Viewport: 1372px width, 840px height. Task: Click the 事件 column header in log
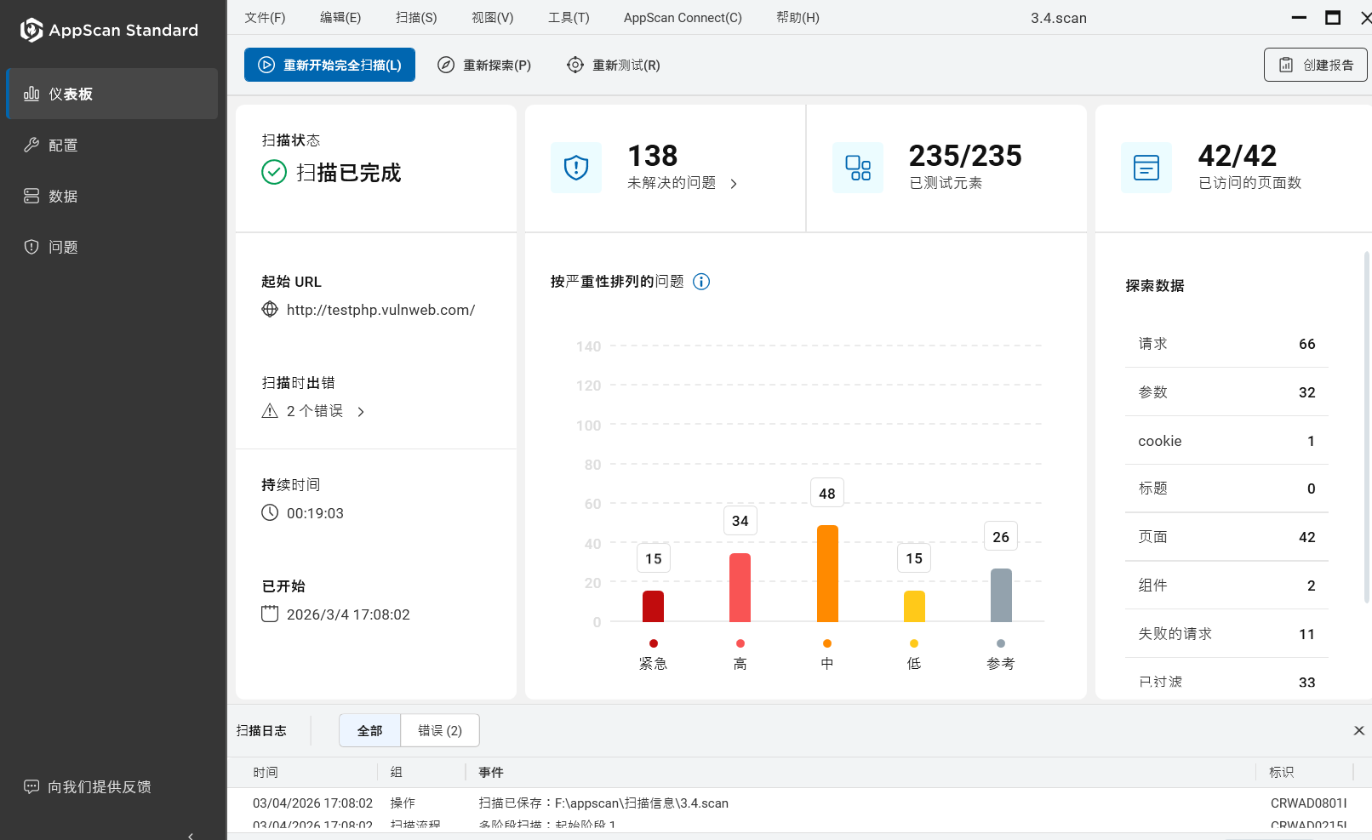point(491,772)
